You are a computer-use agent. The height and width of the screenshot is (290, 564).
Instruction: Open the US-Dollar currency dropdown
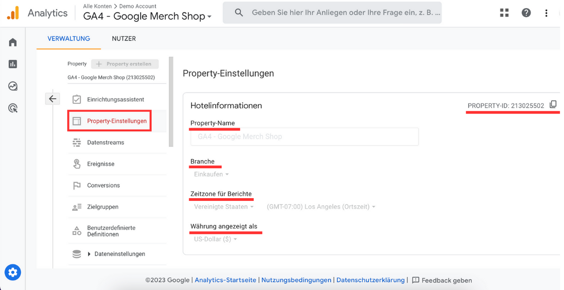(x=215, y=239)
